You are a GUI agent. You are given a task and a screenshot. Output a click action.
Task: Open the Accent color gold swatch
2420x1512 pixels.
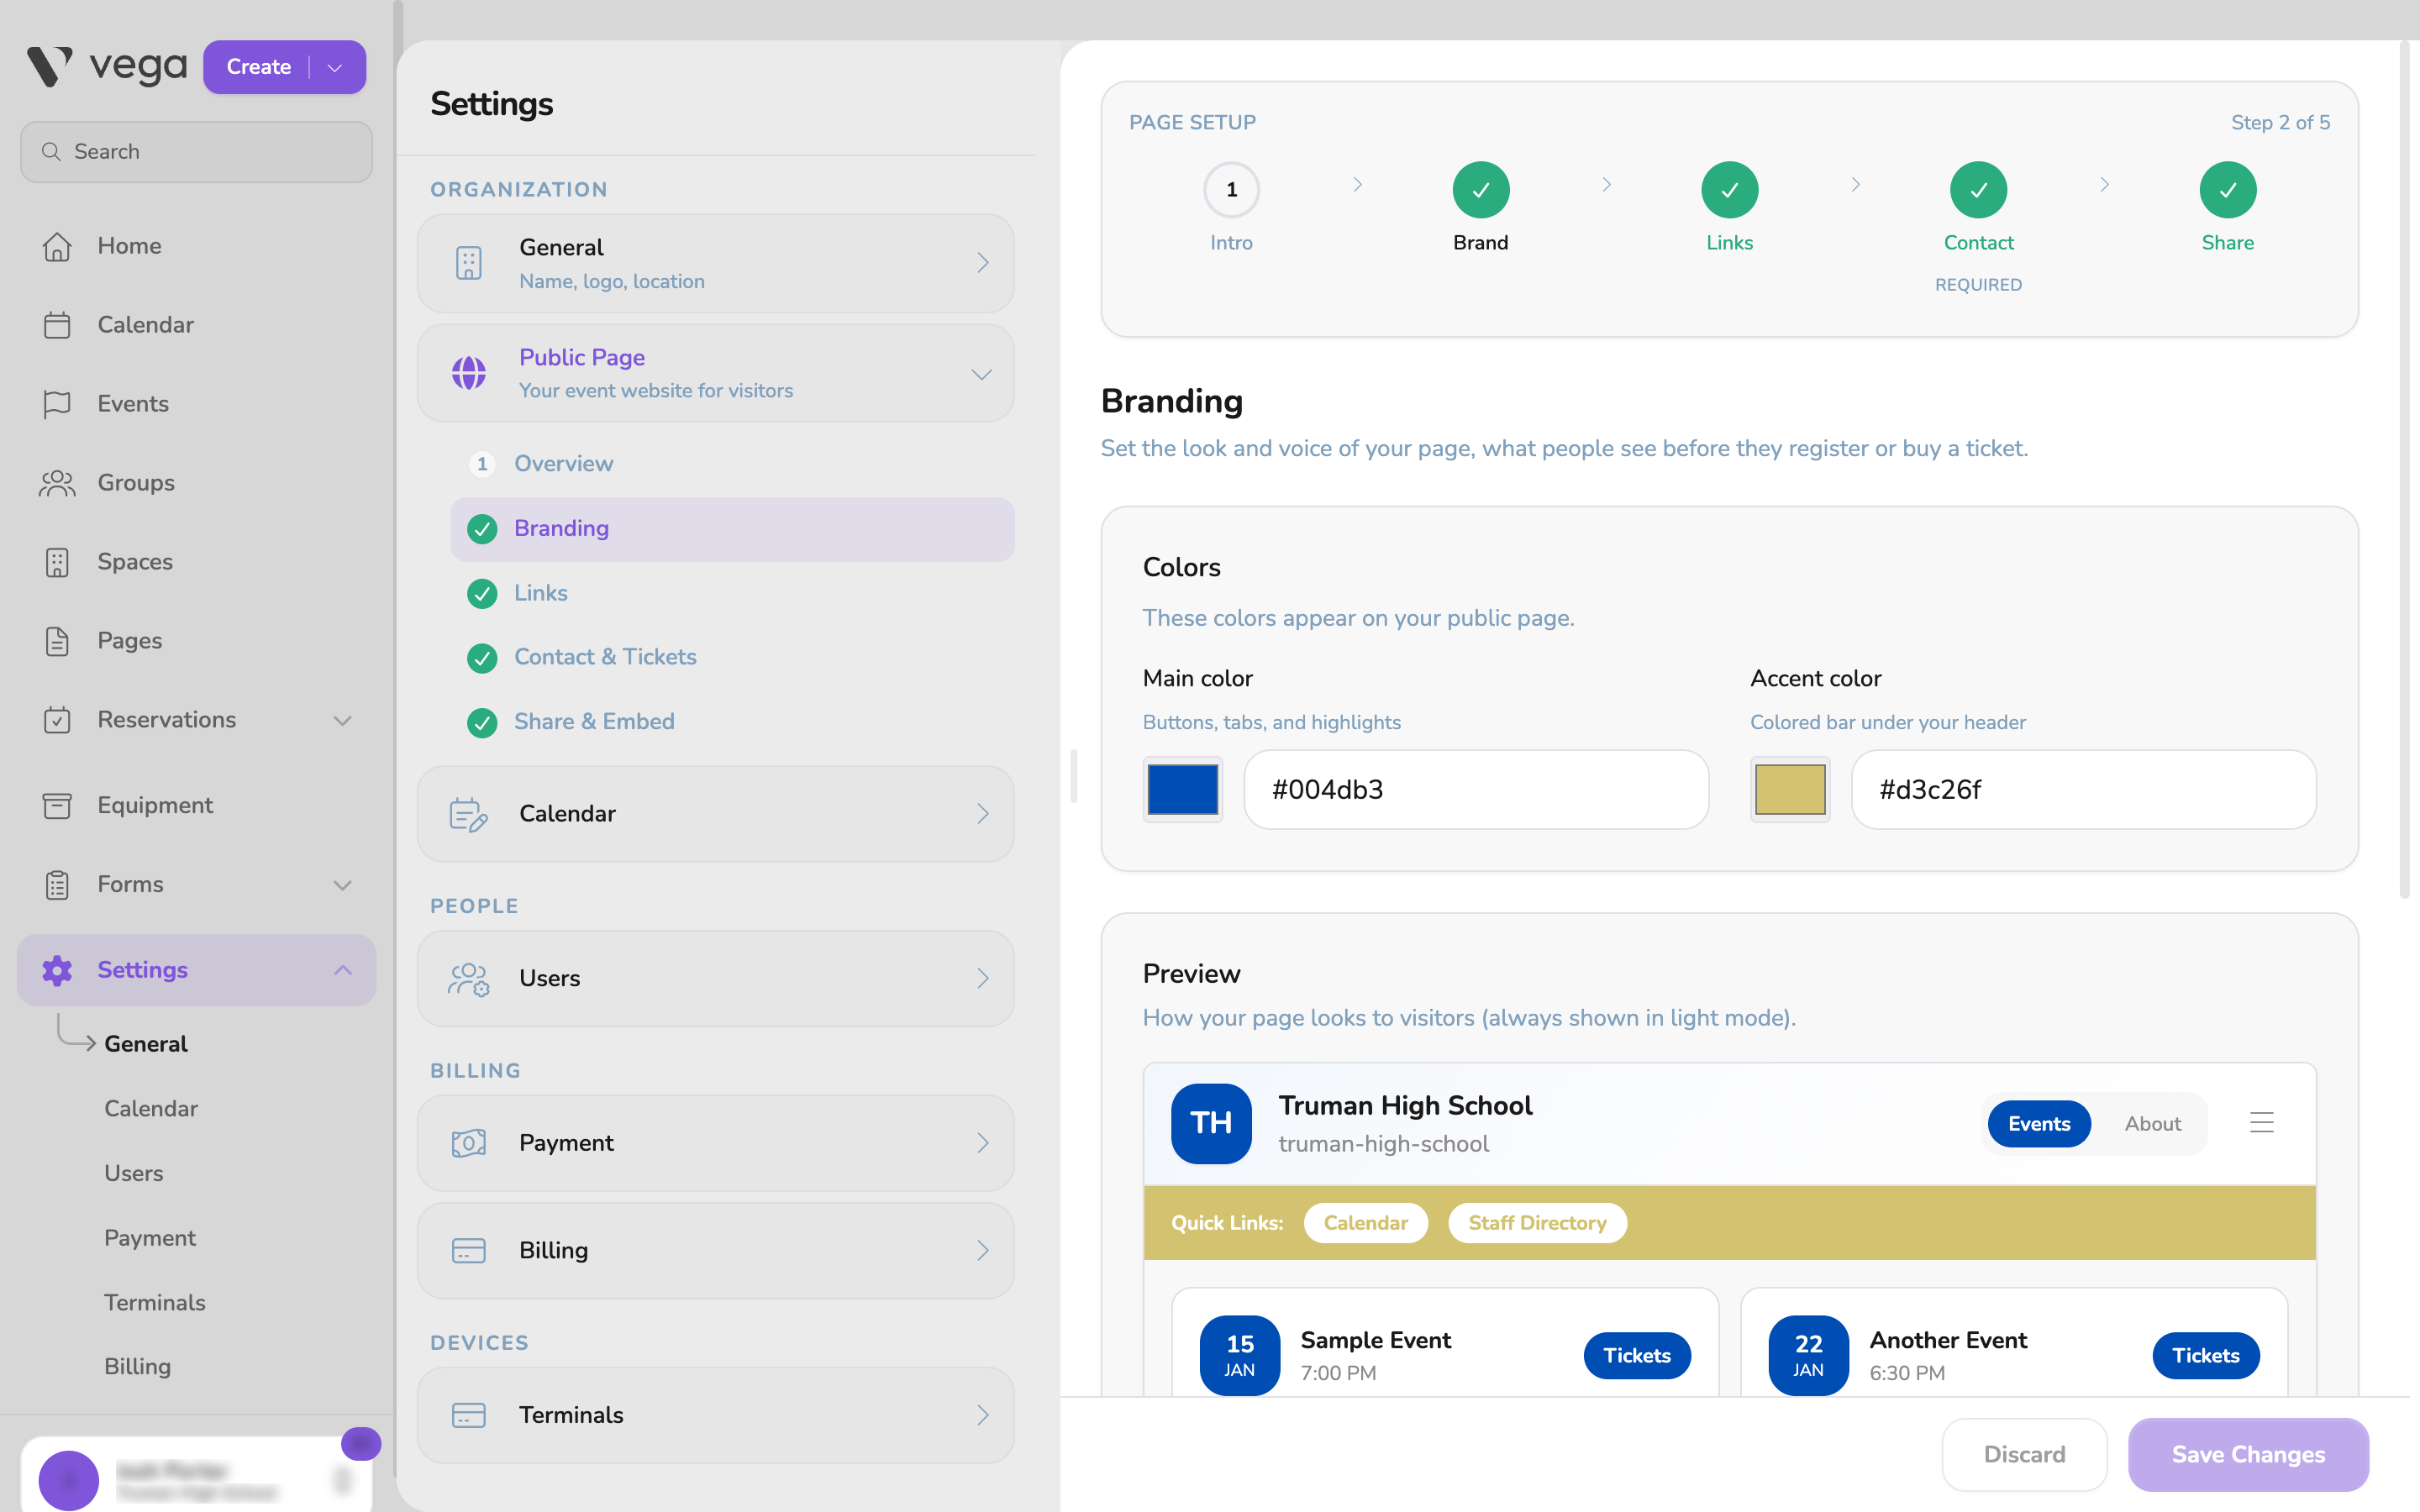[x=1789, y=789]
